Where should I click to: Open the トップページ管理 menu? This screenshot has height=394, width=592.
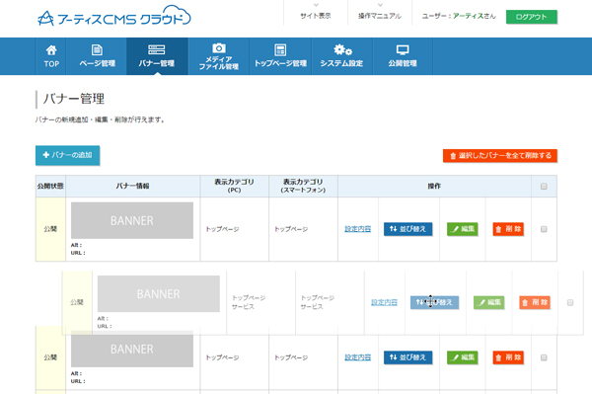(x=280, y=56)
